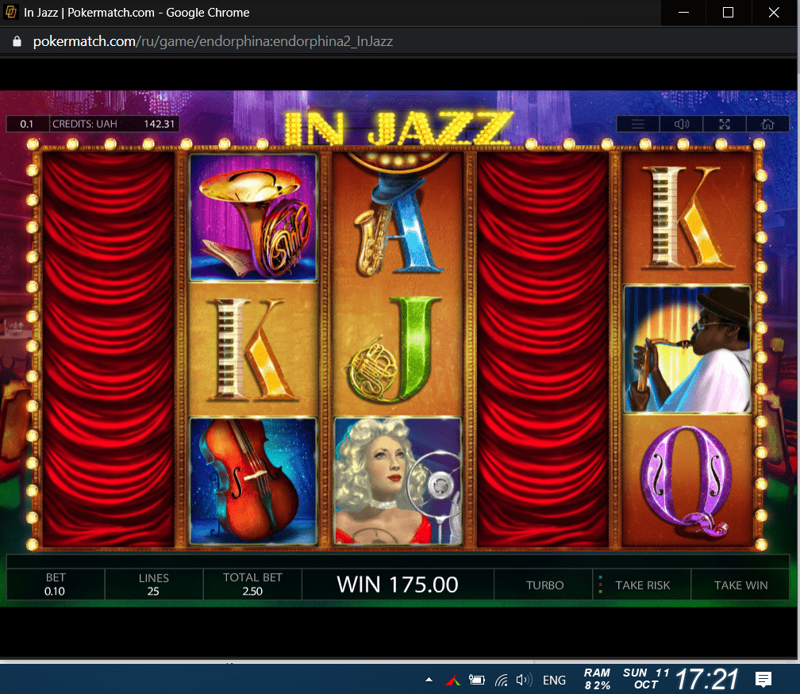This screenshot has height=694, width=800.
Task: Click the TOTAL BET 2.50 button
Action: [x=252, y=585]
